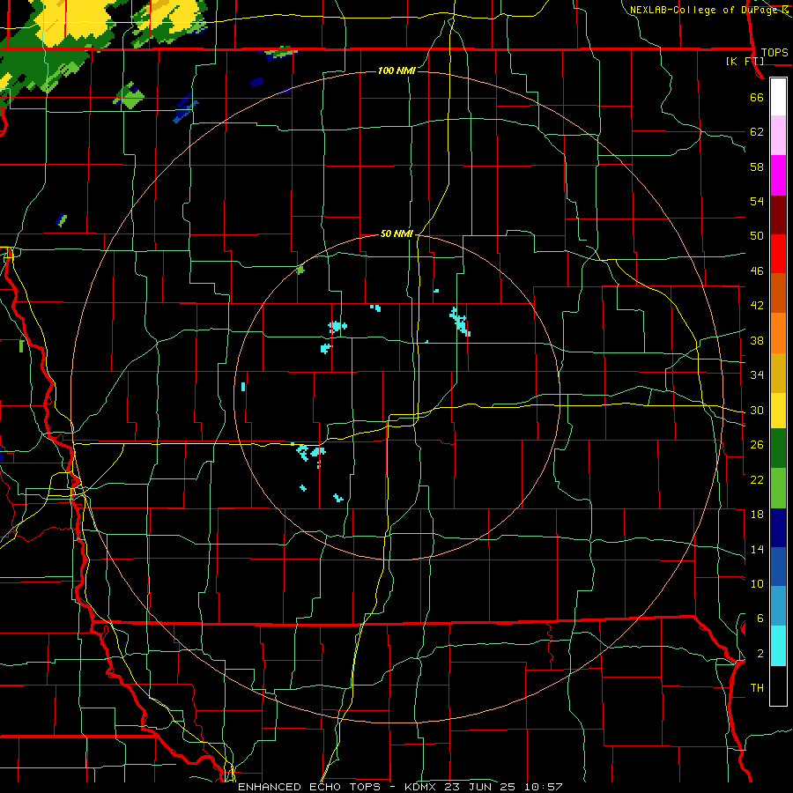Click the 66 legend value

pyautogui.click(x=757, y=98)
